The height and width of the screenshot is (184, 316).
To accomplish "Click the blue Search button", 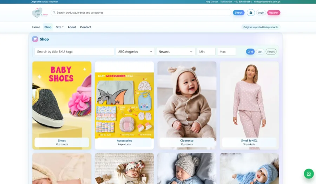I will (239, 13).
